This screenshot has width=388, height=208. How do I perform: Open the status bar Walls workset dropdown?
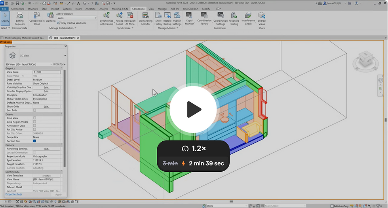(227, 206)
